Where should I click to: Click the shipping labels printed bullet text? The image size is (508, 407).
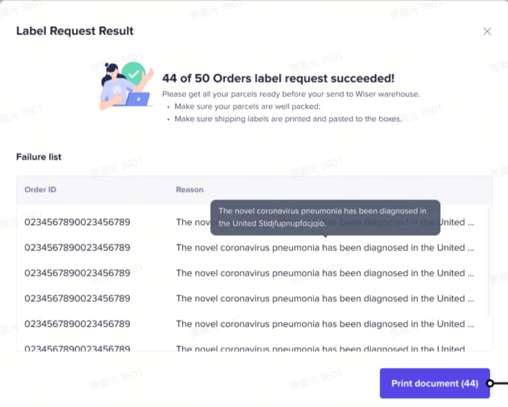coord(288,118)
